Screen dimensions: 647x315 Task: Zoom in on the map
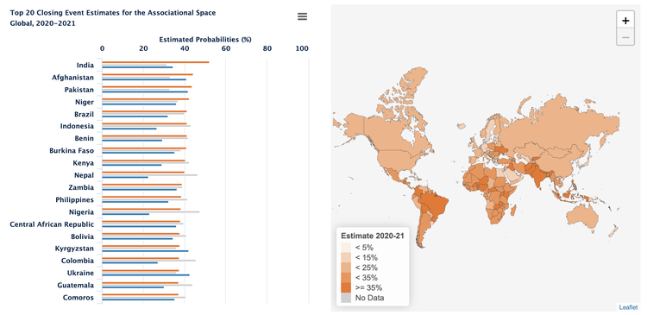pyautogui.click(x=625, y=20)
